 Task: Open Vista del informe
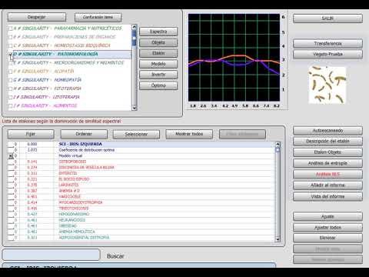point(327,196)
